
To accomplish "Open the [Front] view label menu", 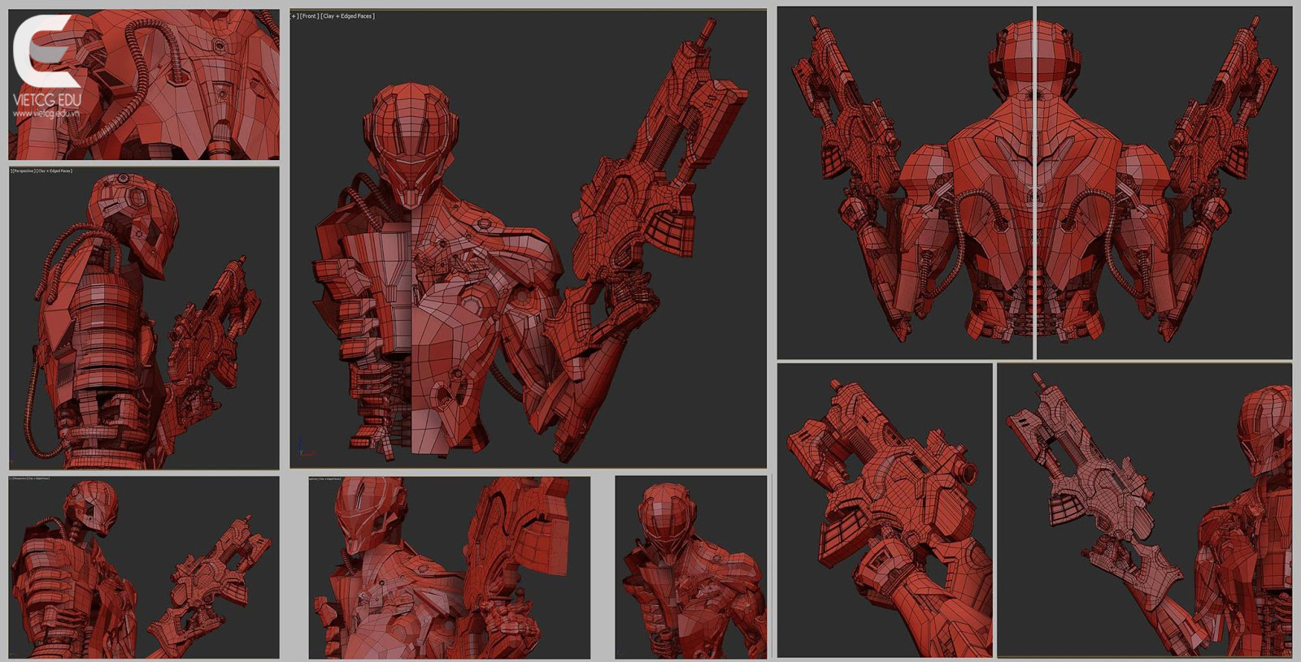I will [309, 16].
